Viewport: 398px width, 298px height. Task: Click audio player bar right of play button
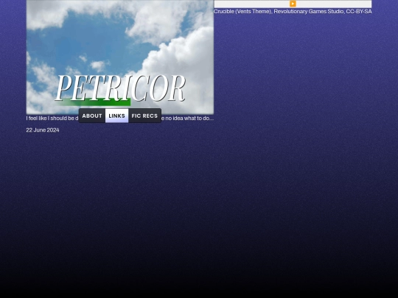tap(334, 4)
